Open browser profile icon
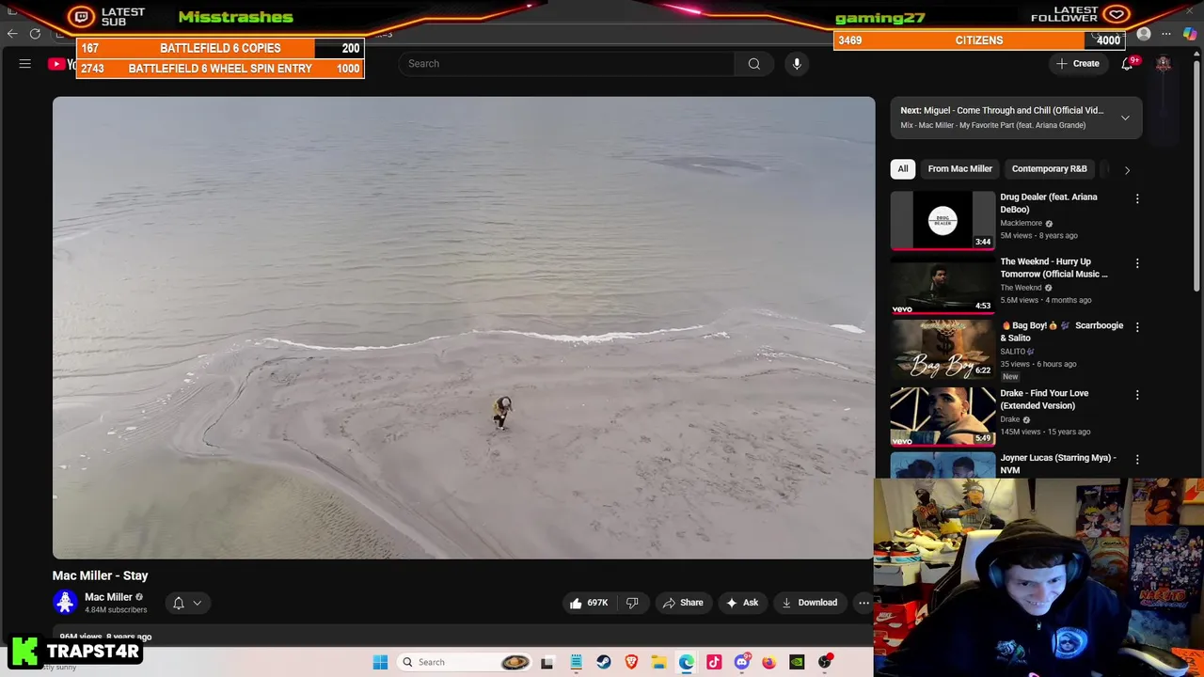Screen dimensions: 1204x677 (1144, 35)
